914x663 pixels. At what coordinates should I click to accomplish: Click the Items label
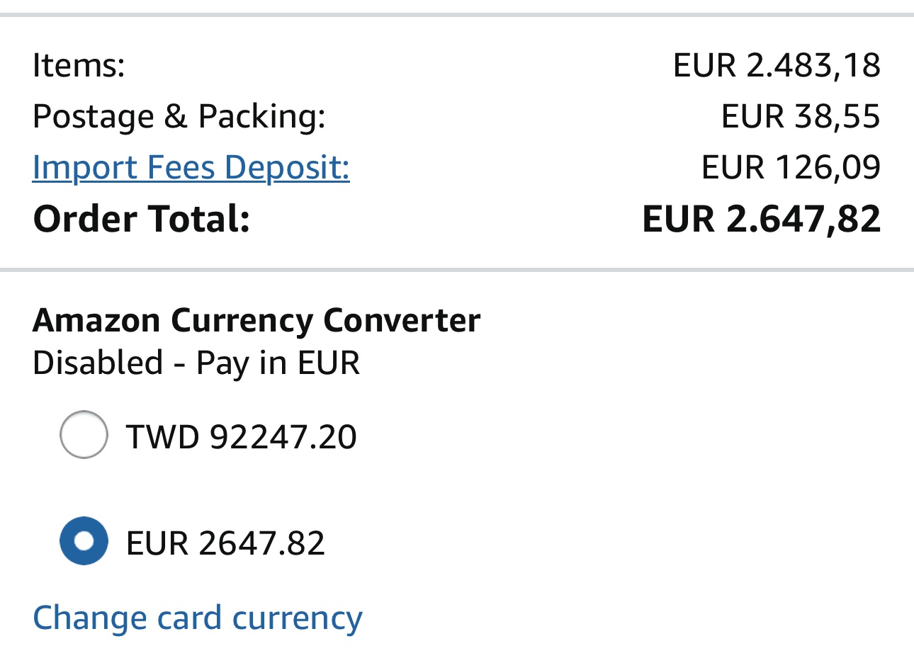click(x=79, y=65)
